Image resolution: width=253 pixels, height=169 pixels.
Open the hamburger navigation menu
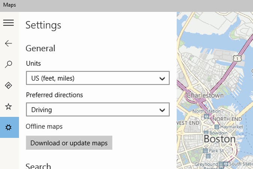(x=8, y=23)
